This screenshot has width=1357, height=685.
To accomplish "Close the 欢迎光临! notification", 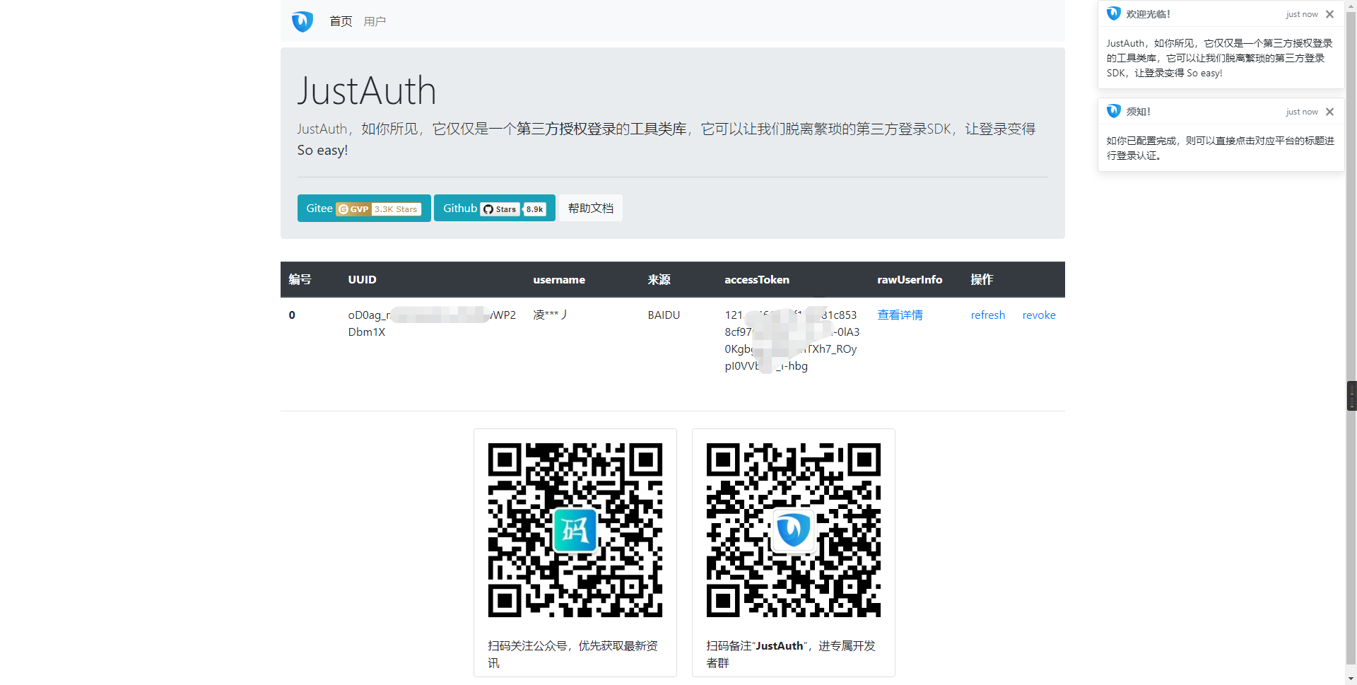I will click(x=1329, y=14).
